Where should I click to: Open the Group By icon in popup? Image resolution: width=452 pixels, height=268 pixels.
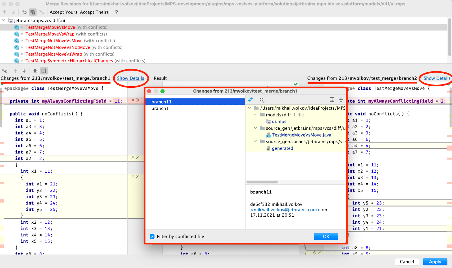[262, 100]
